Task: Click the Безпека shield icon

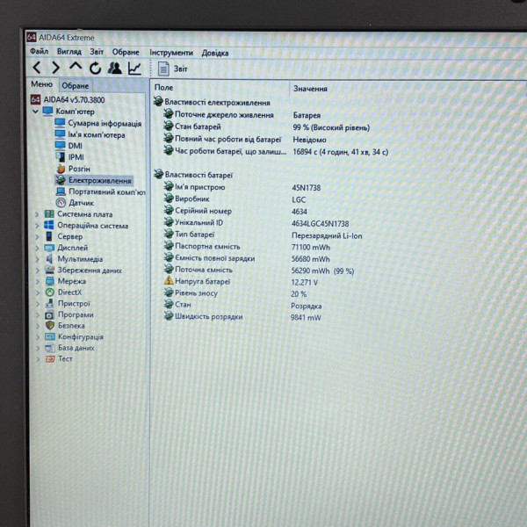Action: pos(50,325)
